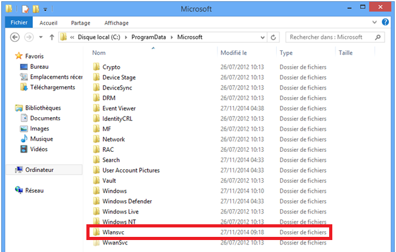Open the Vidéos library
396x252 pixels.
(38, 149)
